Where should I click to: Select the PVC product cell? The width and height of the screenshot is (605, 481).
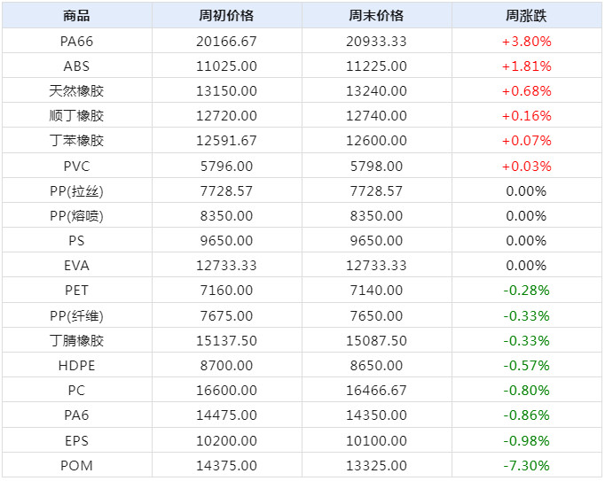point(76,167)
